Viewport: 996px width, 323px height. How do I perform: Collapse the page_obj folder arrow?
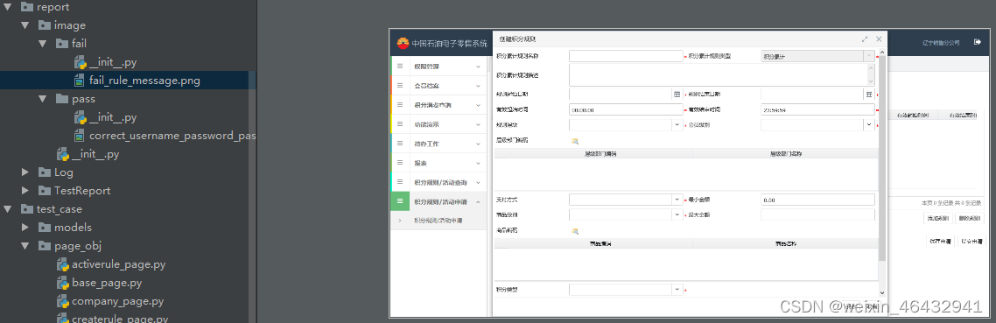25,246
